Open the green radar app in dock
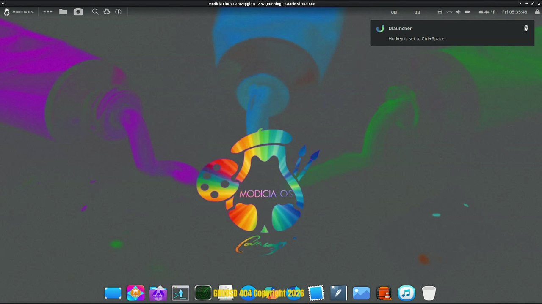This screenshot has height=304, width=542. (203, 293)
